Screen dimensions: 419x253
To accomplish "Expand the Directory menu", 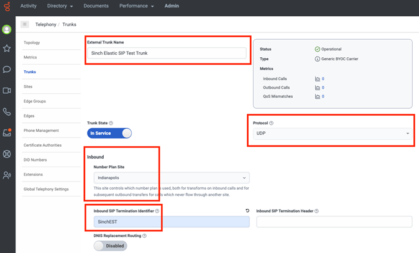I will (x=60, y=6).
